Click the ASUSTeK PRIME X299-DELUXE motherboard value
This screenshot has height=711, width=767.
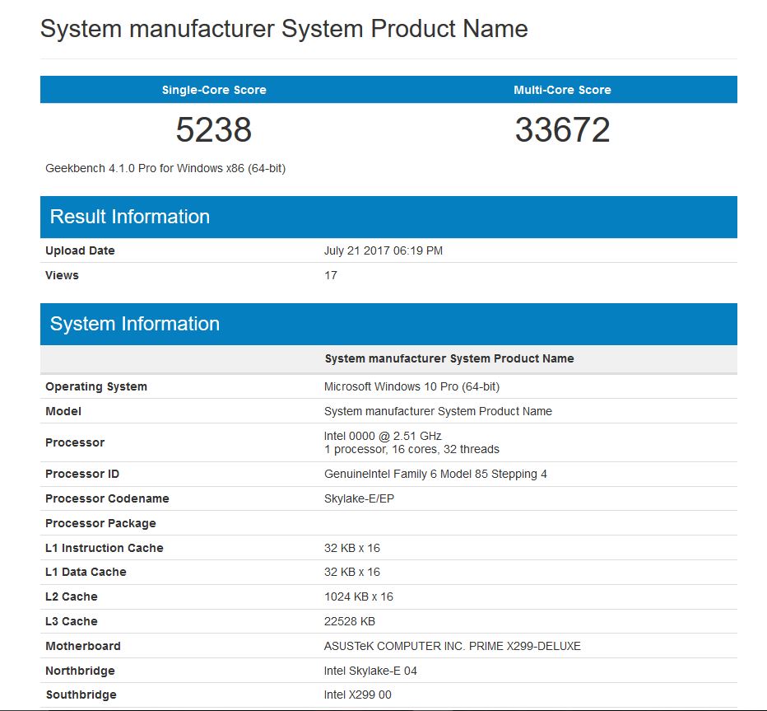(453, 646)
